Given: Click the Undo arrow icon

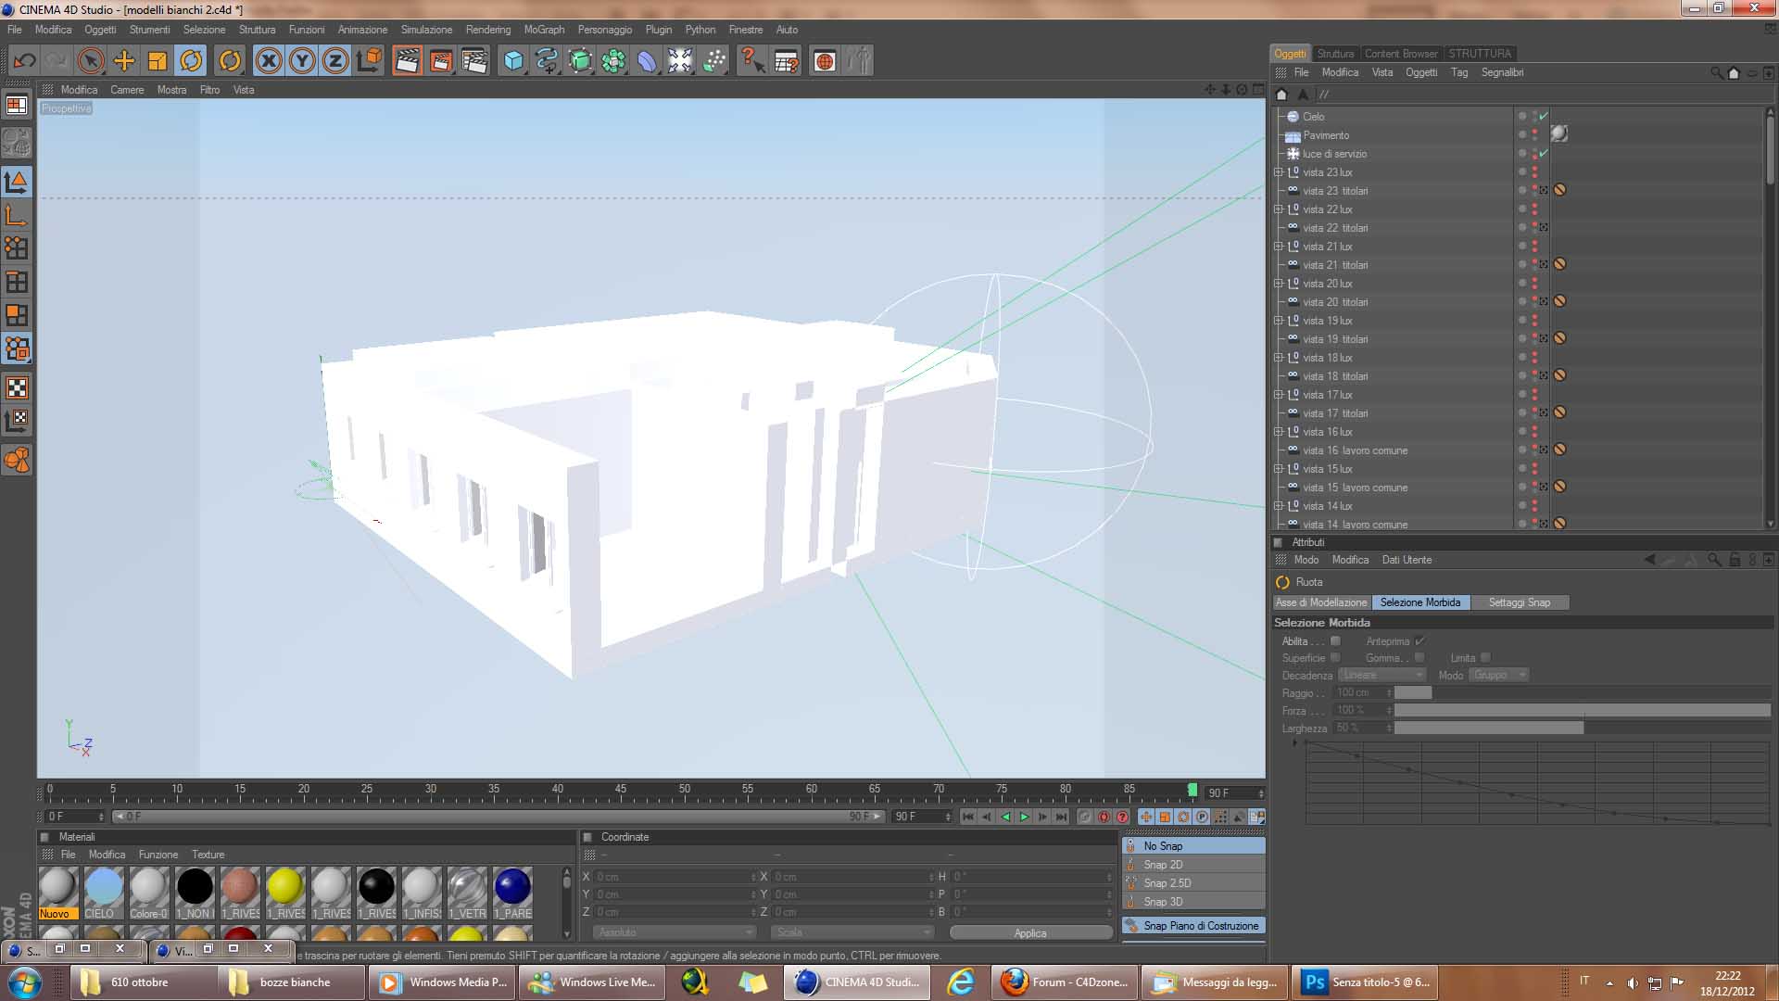Looking at the screenshot, I should tap(24, 61).
